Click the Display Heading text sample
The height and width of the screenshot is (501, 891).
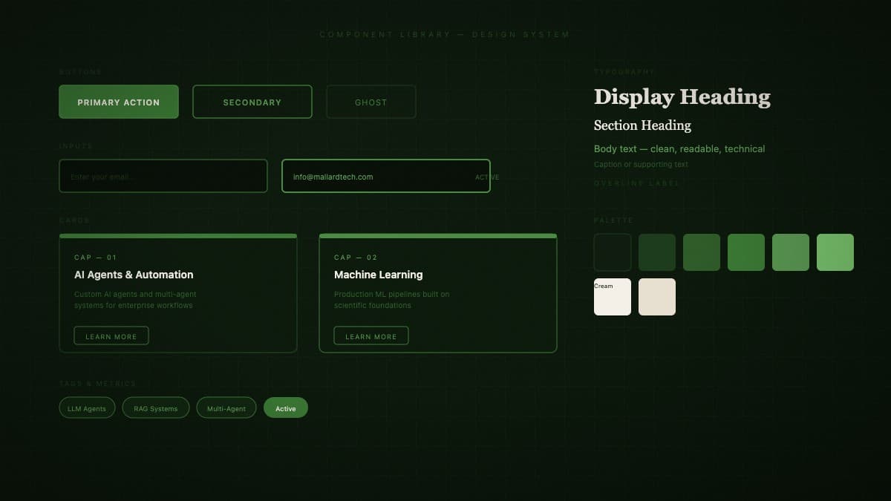[x=682, y=96]
